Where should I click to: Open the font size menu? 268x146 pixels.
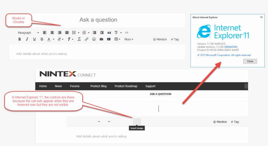[x=60, y=40]
